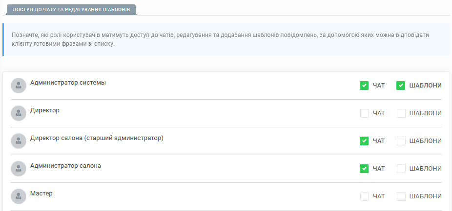Check ШАБЛОНИ for Директор салона
The width and height of the screenshot is (452, 211).
coord(401,141)
